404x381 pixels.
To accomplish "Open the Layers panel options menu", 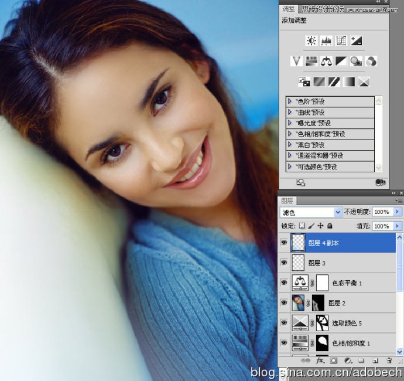I will [x=399, y=200].
